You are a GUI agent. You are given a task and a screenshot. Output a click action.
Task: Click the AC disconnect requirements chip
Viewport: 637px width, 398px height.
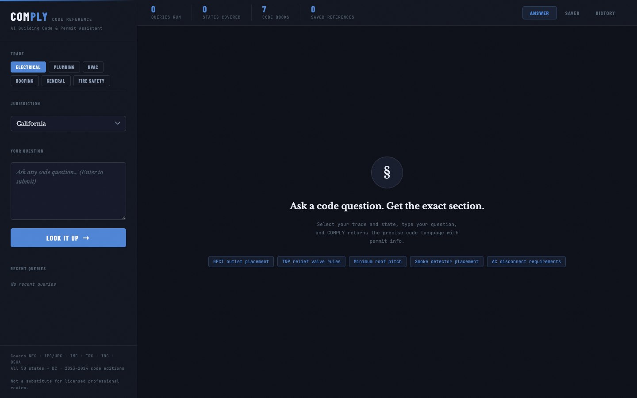coord(526,261)
